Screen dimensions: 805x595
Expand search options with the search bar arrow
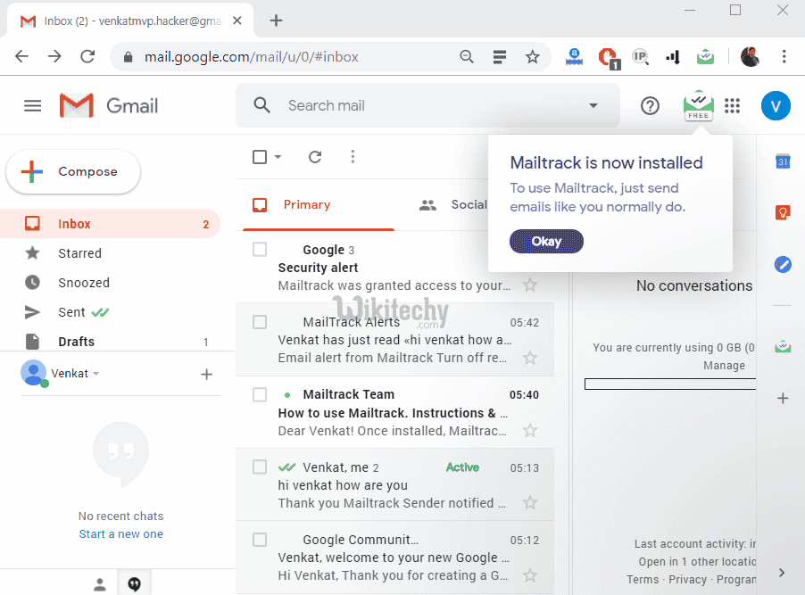point(593,105)
